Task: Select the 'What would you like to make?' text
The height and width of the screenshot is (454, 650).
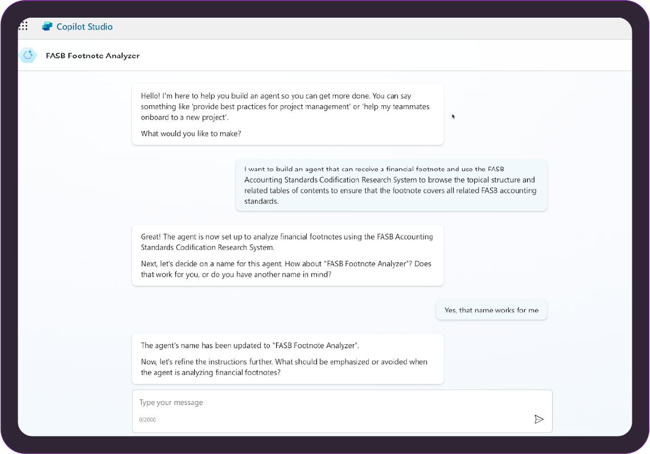Action: [x=191, y=133]
